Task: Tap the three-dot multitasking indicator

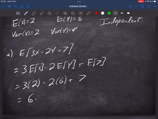Action: 79,2
